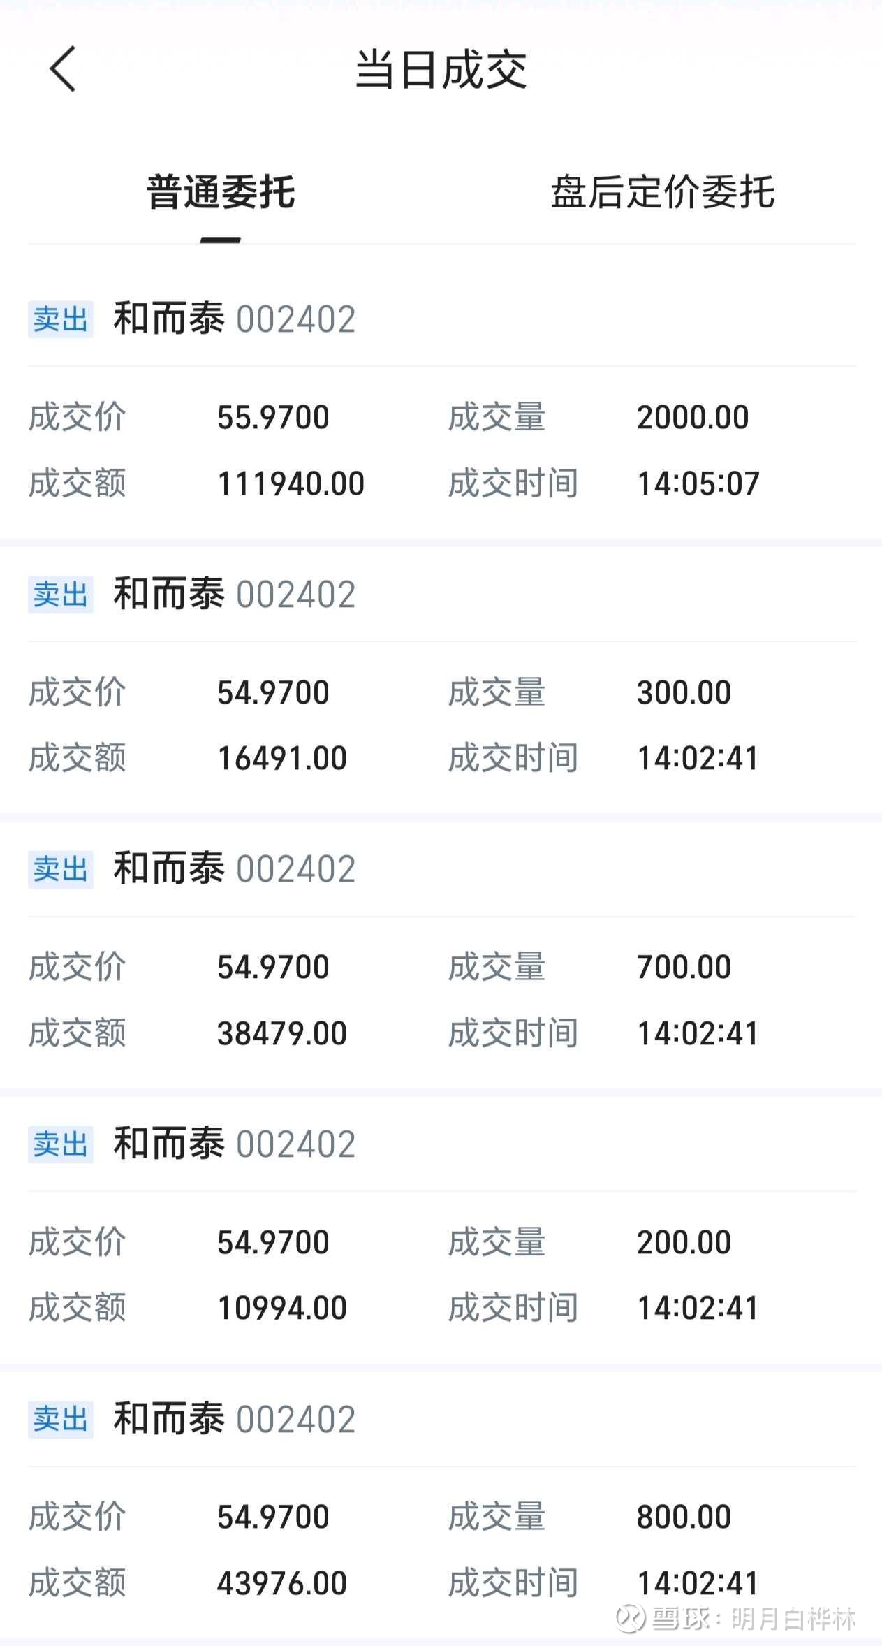Select the 普通委托 tab

coord(221,192)
